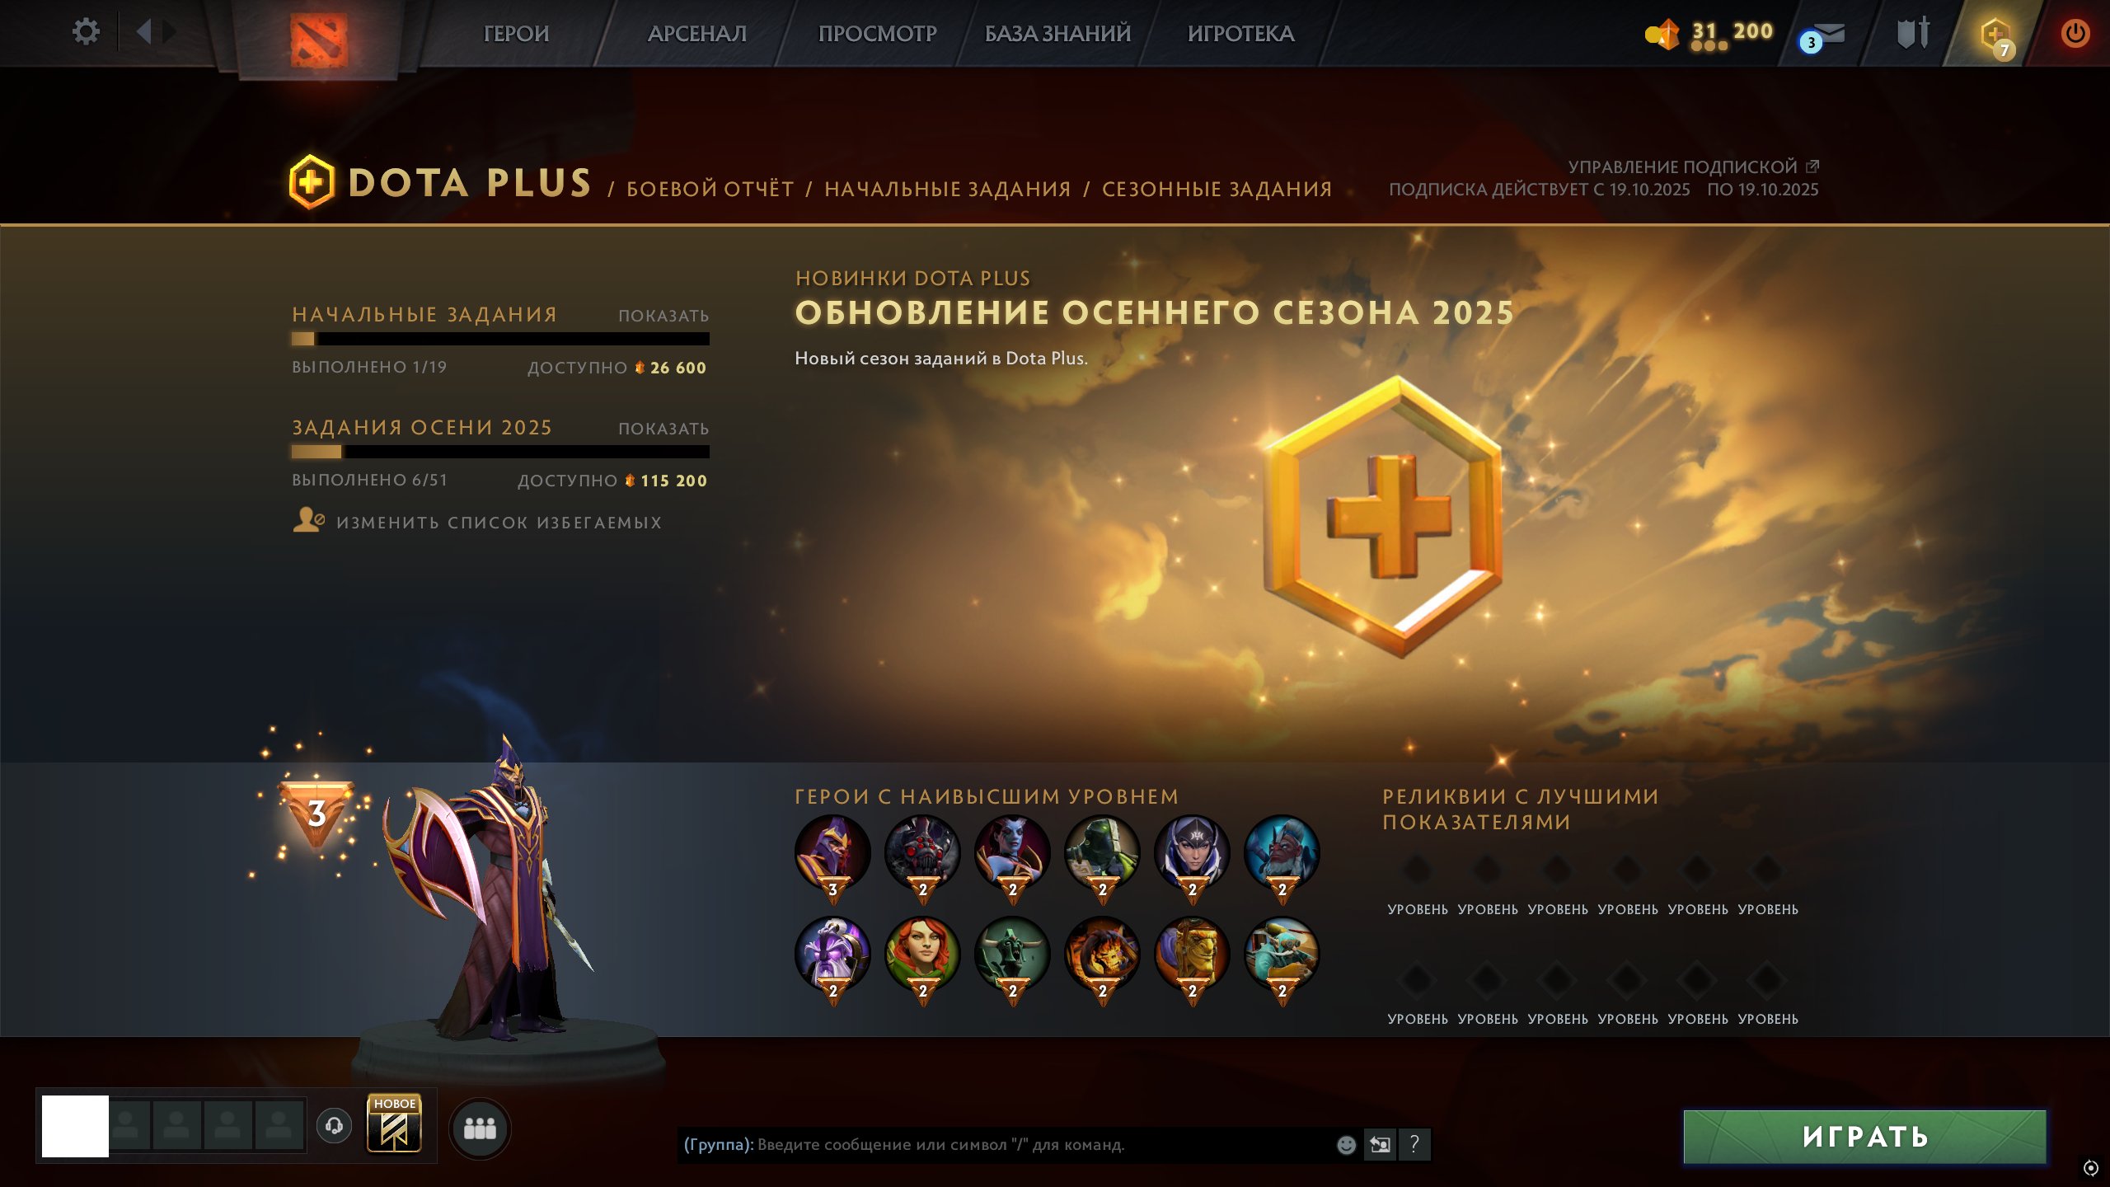Viewport: 2110px width, 1187px height.
Task: Open the shield and sword armory icon
Action: click(x=1912, y=33)
